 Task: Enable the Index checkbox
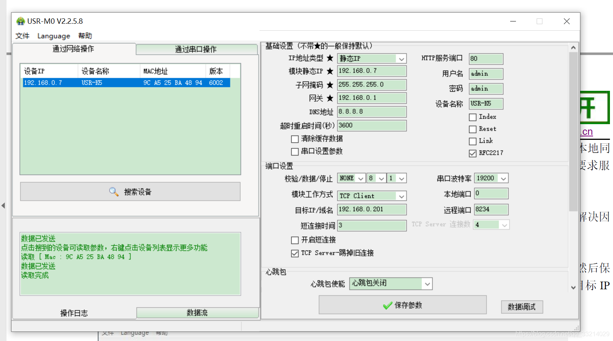(x=473, y=117)
